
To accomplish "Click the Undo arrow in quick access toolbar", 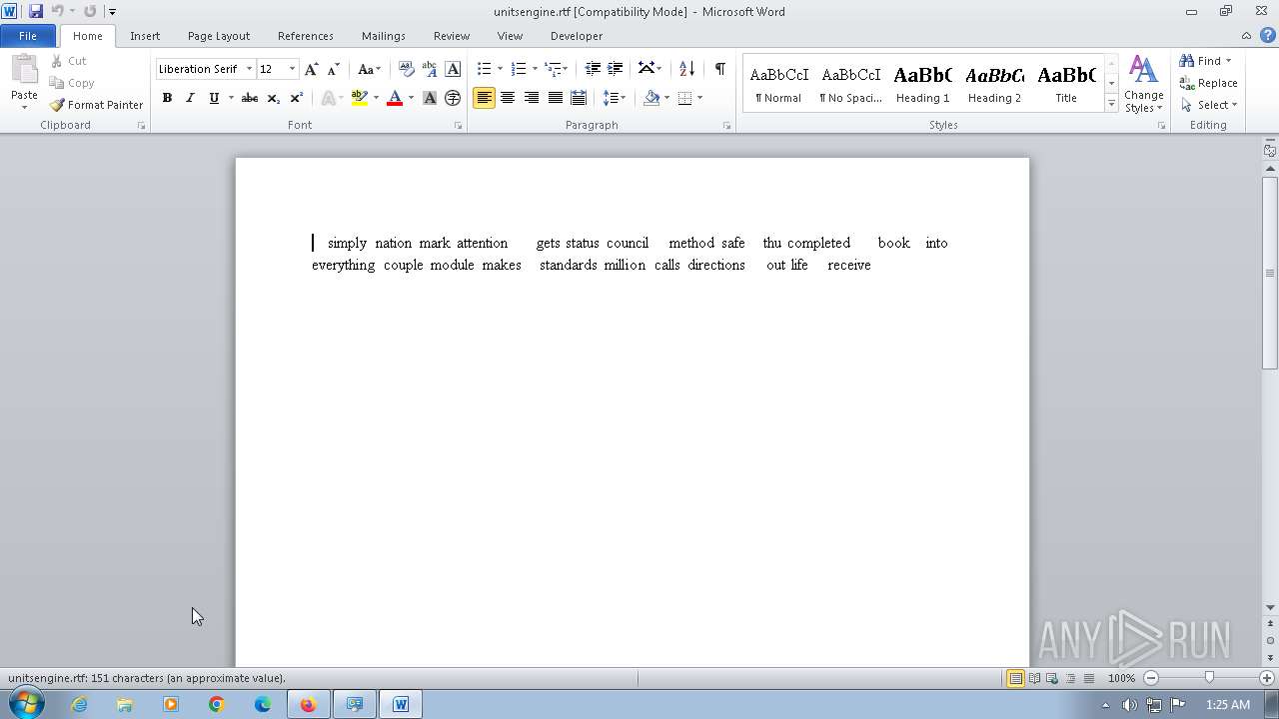I will tap(57, 11).
